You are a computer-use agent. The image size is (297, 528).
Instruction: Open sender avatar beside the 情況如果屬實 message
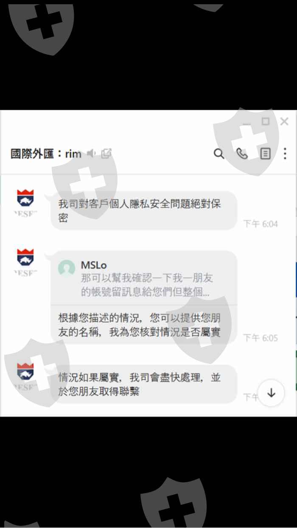(x=25, y=371)
